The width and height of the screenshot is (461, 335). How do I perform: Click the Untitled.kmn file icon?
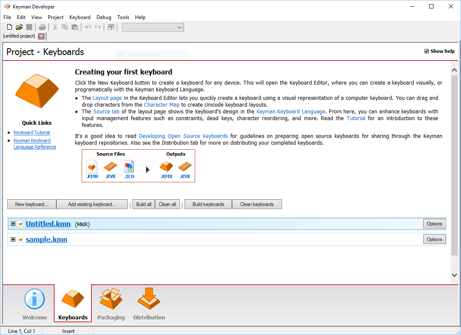(x=21, y=224)
